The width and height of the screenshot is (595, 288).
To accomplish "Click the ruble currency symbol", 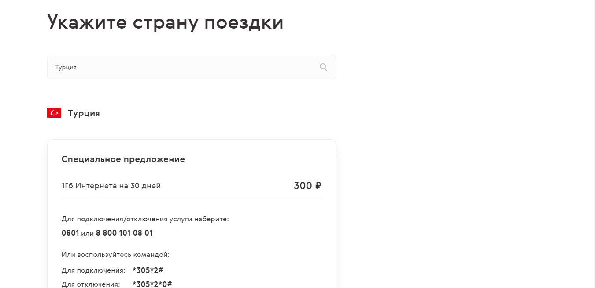I will point(318,186).
